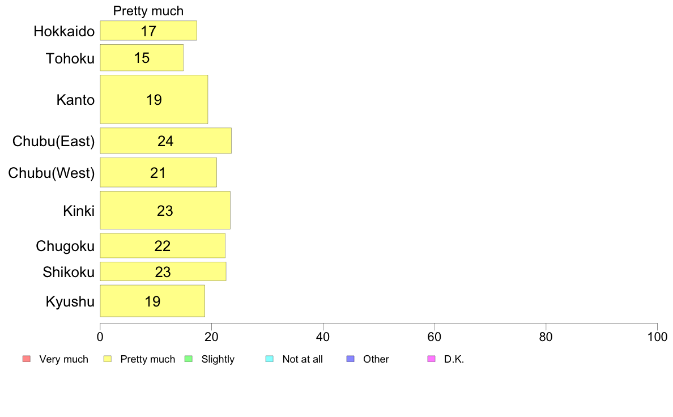The height and width of the screenshot is (417, 673).
Task: Click the Chubu(East) bar showing 24
Action: coord(165,141)
